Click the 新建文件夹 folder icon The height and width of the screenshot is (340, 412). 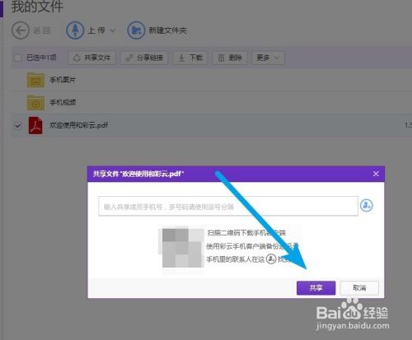(136, 30)
